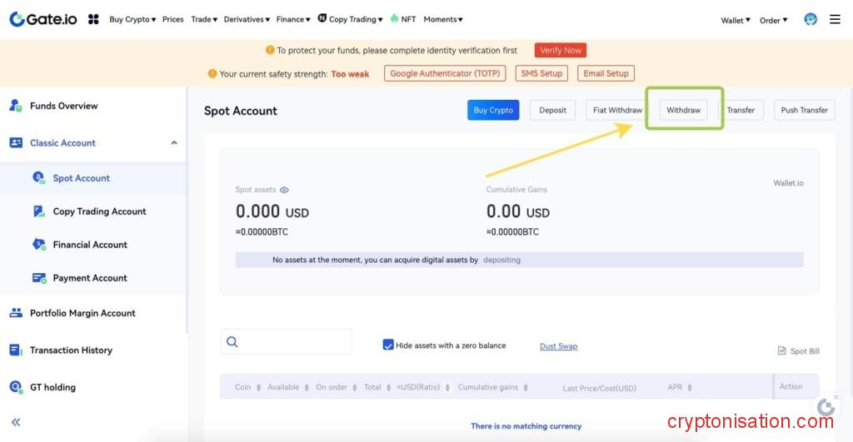
Task: Click the Withdraw button
Action: [x=683, y=110]
